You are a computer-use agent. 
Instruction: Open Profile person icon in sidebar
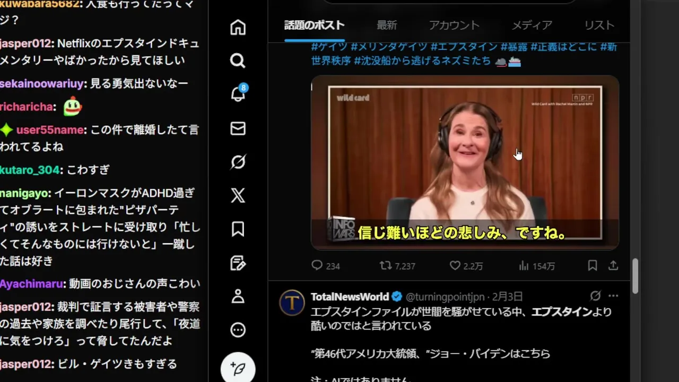(x=238, y=296)
